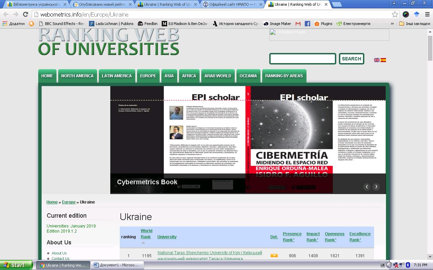Open the ARAB WORLD menu
Image resolution: width=433 pixels, height=270 pixels.
218,76
